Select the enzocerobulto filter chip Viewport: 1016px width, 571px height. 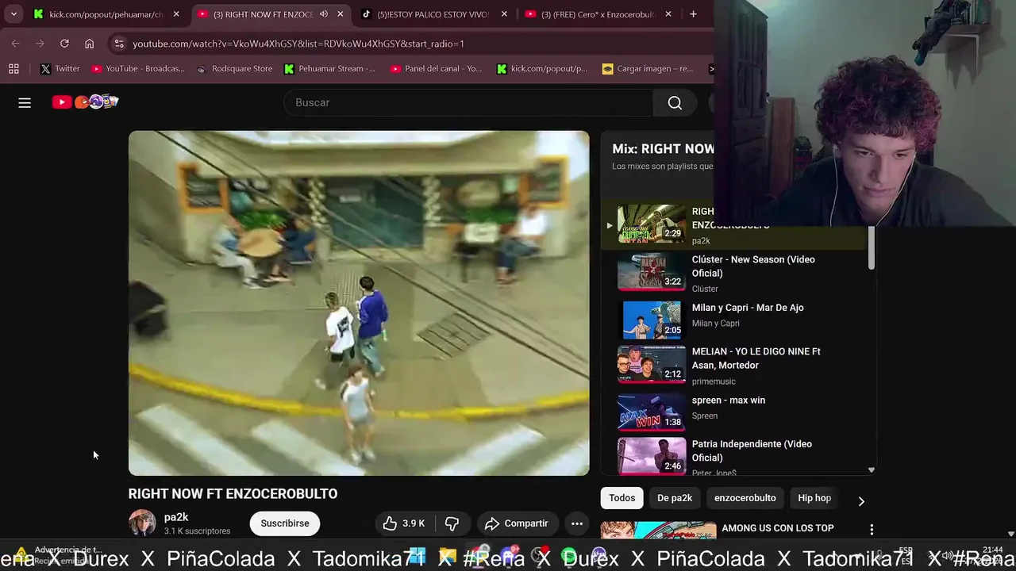(745, 498)
